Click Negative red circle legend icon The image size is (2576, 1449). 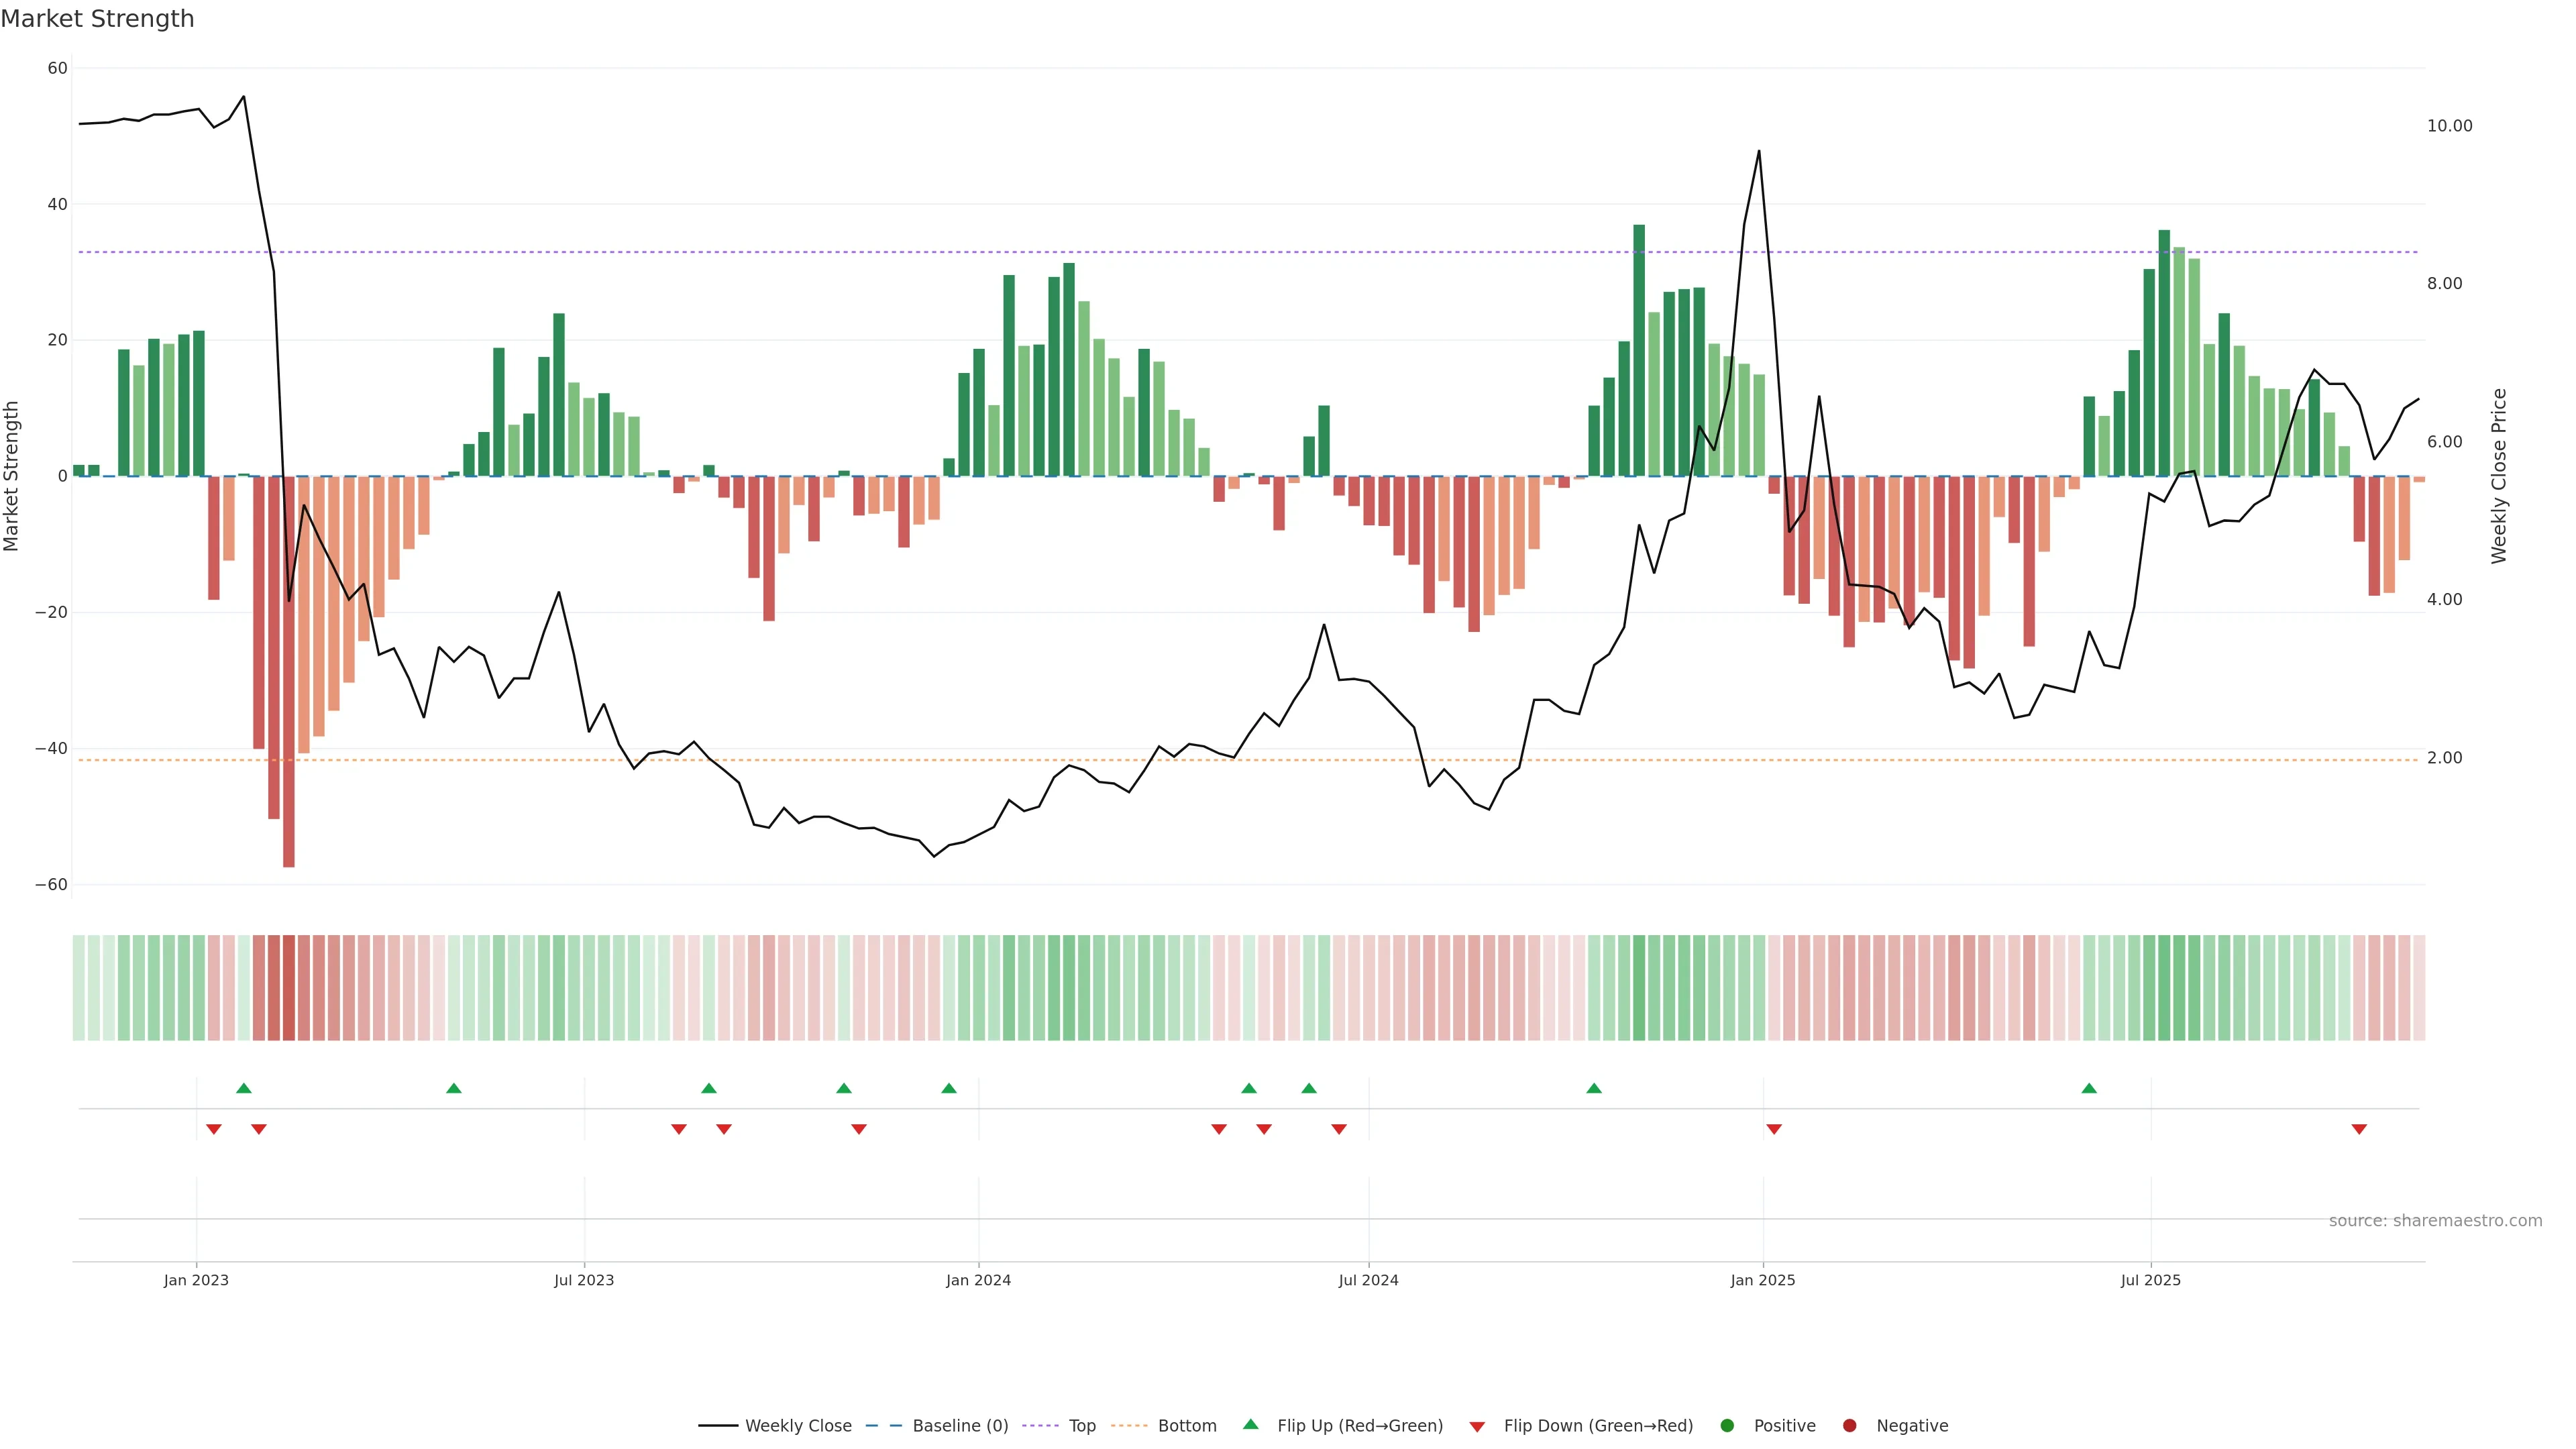1849,1426
